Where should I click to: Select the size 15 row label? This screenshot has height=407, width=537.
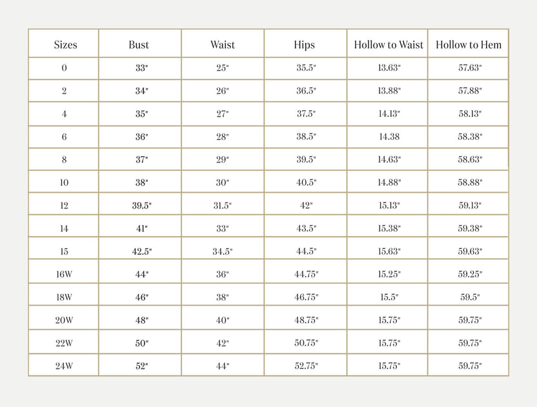pos(64,252)
